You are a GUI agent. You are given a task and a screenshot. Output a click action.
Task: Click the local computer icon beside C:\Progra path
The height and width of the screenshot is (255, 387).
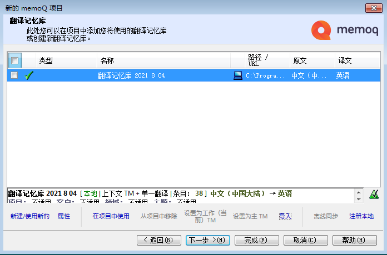click(x=237, y=75)
